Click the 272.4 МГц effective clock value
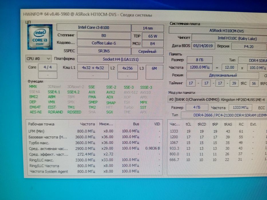Image resolution: width=267 pixels, height=200 pixels. tap(86, 154)
